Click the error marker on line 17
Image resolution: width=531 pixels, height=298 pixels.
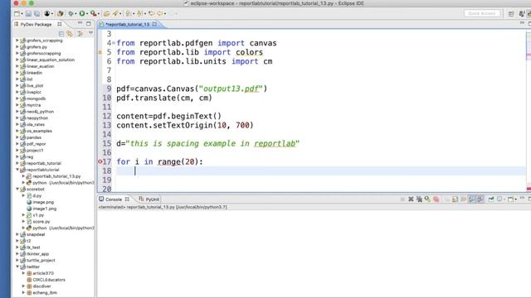click(100, 162)
